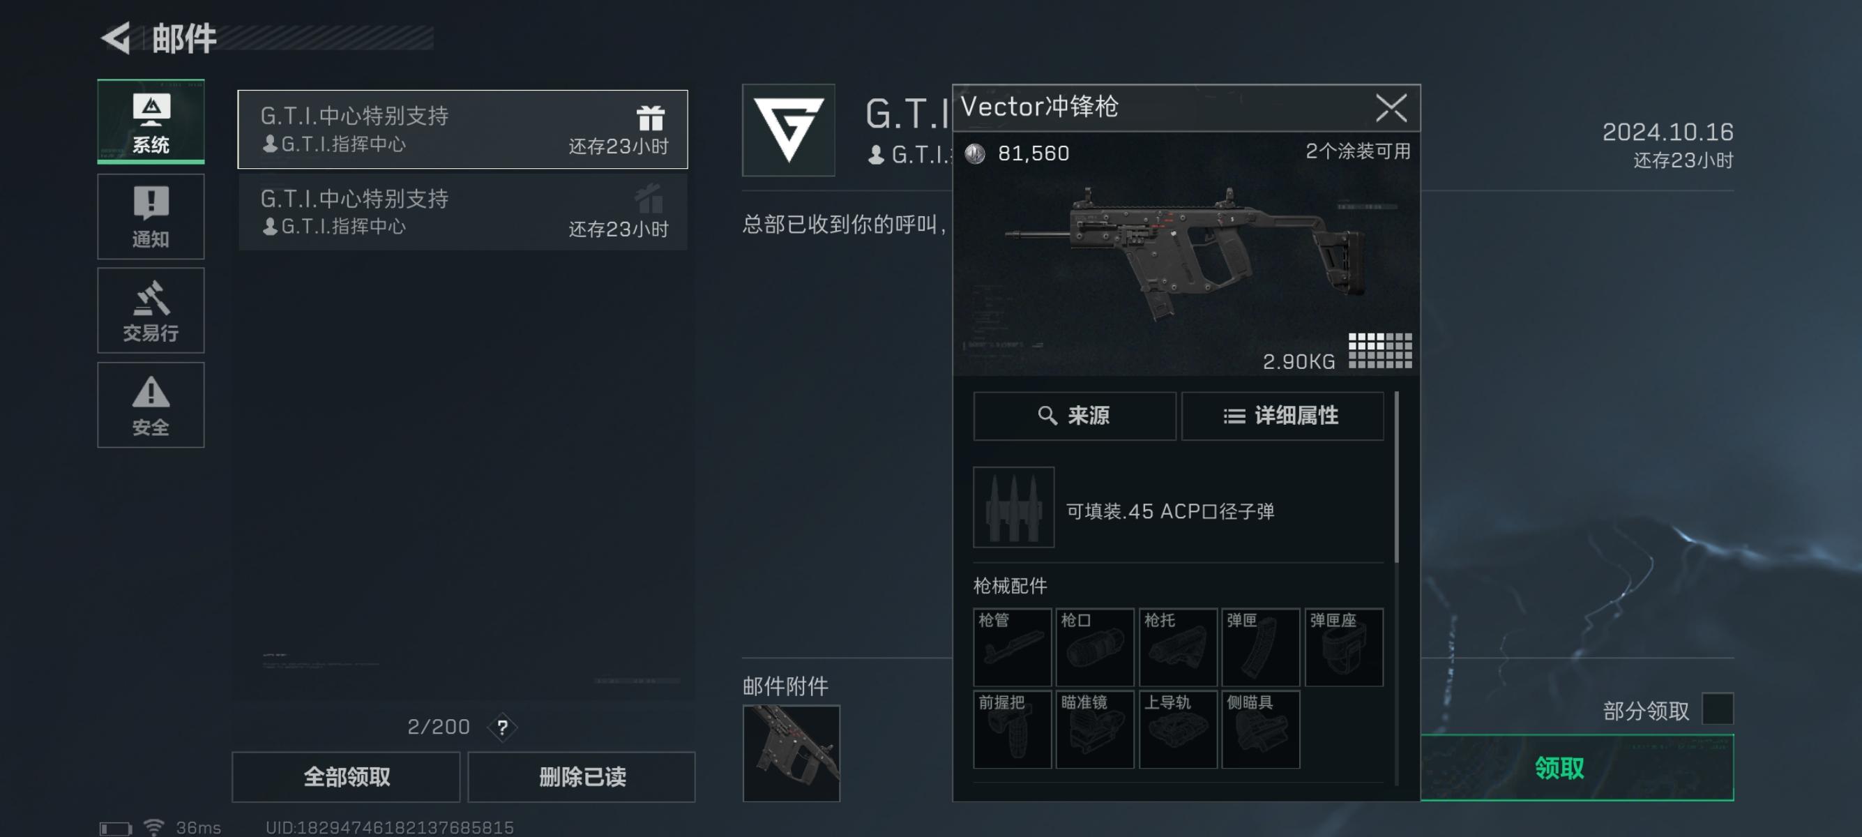The height and width of the screenshot is (837, 1862).
Task: Select the 瞄准镜 scope attachment slot
Action: point(1094,730)
